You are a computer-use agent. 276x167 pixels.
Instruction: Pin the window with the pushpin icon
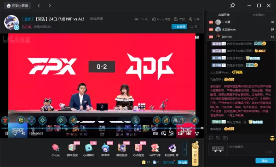point(232,5)
